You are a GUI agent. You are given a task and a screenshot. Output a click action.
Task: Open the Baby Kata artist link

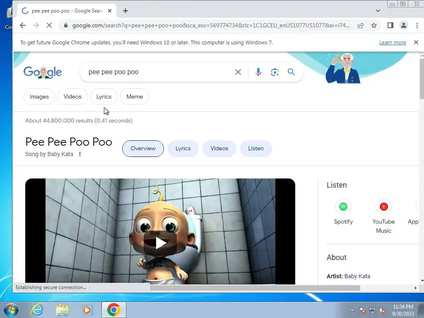357,276
